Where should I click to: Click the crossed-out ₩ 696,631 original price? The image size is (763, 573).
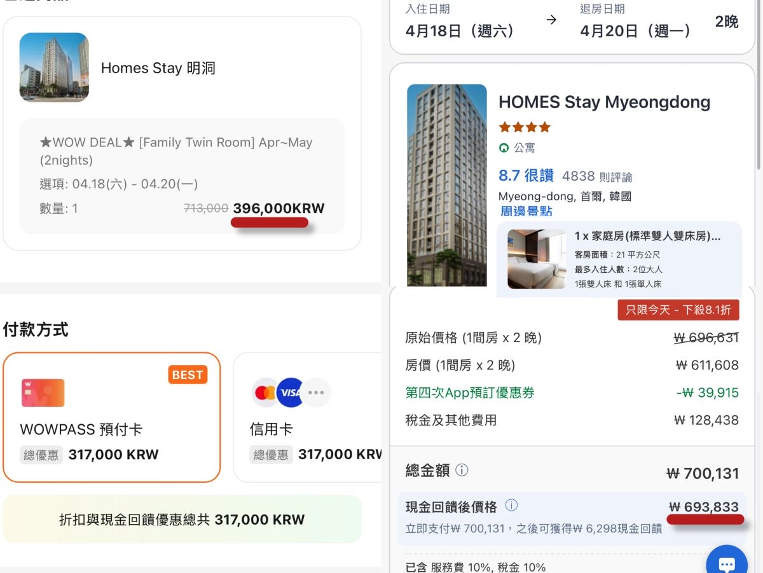click(x=706, y=338)
